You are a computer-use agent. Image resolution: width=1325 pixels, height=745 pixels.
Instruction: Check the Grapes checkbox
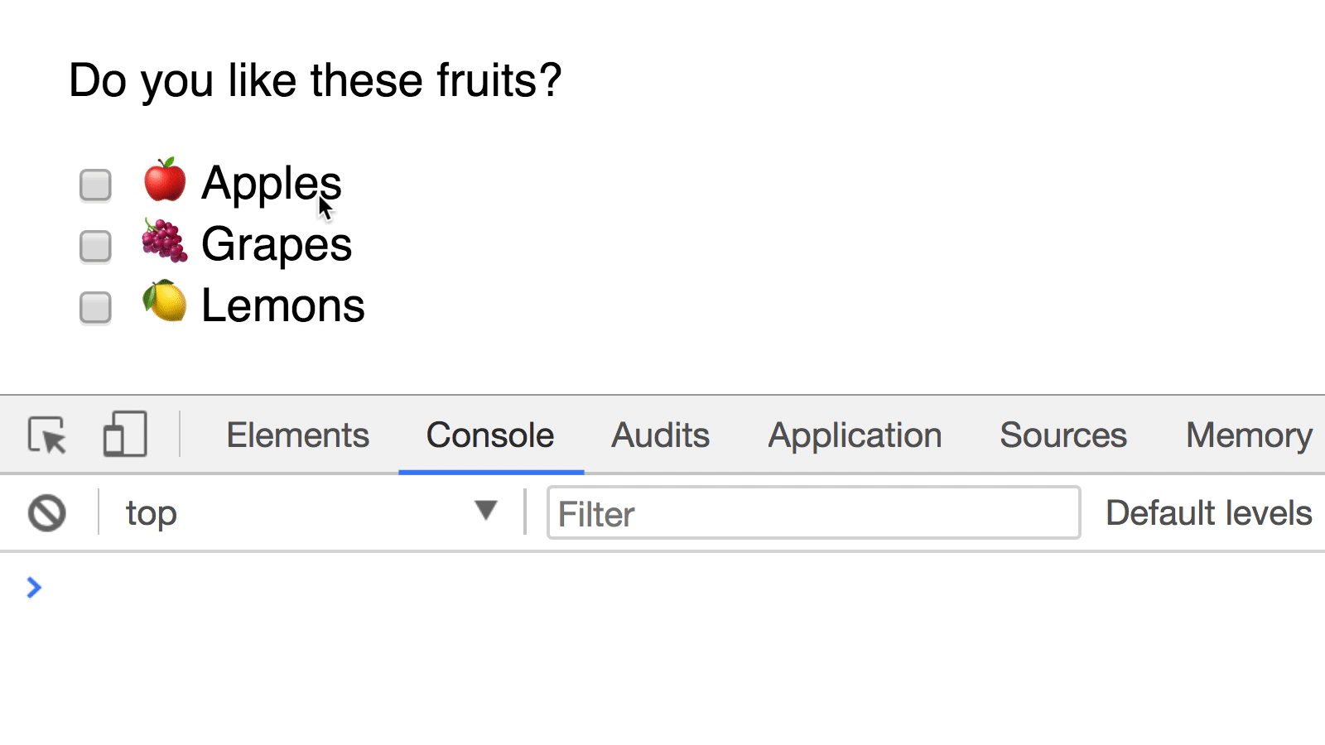(x=94, y=246)
